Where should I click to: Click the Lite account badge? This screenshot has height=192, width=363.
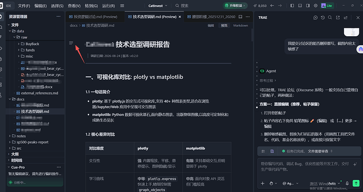point(327,6)
